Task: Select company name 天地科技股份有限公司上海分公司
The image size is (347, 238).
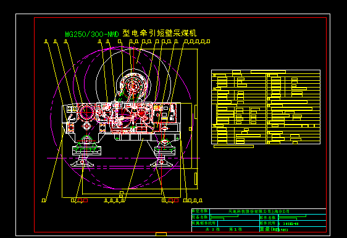Action: coord(259,211)
